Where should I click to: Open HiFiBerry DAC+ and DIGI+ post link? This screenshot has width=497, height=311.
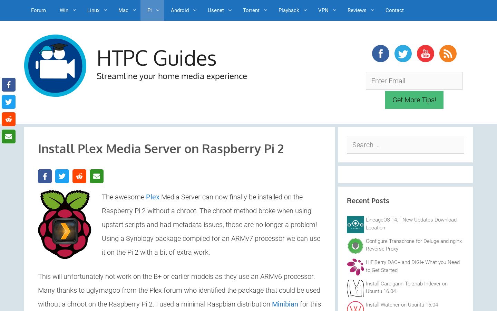click(413, 266)
